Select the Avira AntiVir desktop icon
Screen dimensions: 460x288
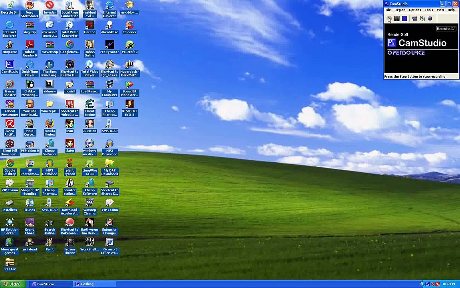(10, 128)
